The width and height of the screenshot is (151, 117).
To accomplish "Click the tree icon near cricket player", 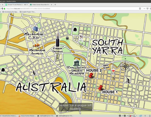I will (x=75, y=30).
